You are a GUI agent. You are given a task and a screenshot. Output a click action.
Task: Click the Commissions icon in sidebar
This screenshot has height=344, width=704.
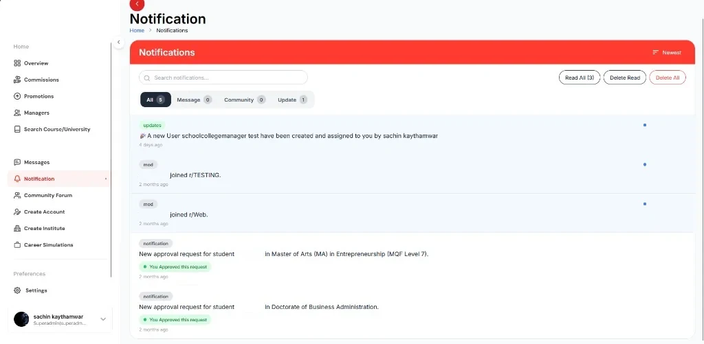click(17, 80)
